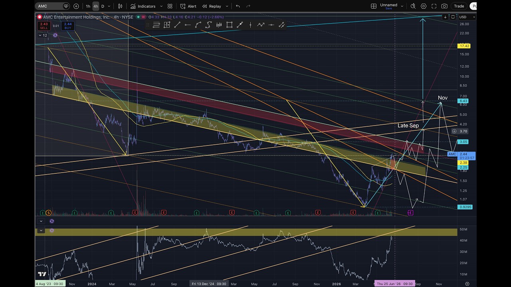Viewport: 511px width, 287px height.
Task: Take a chart snapshot with camera
Action: point(444,6)
